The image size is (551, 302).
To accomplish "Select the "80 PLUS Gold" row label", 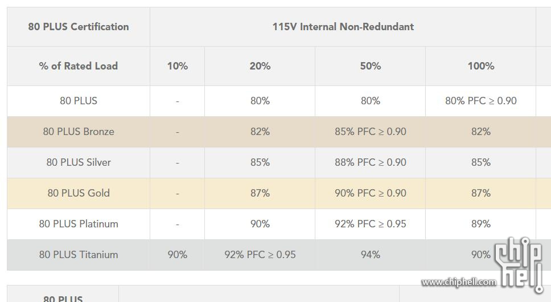I will (79, 193).
